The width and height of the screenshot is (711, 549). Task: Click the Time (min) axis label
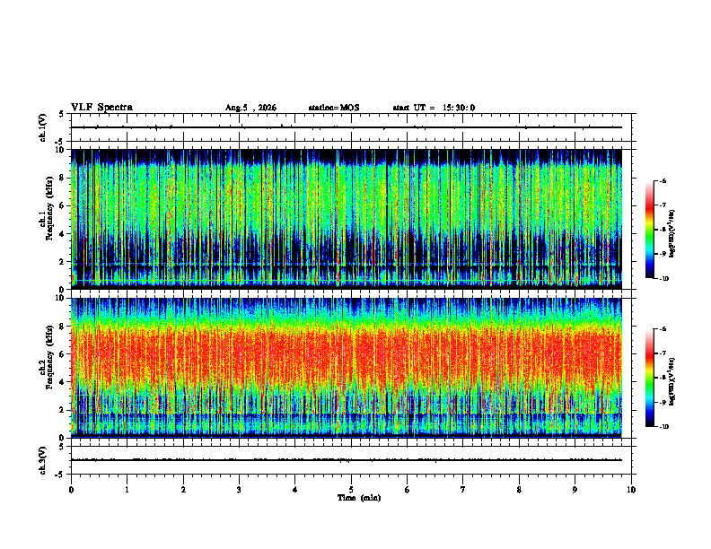coord(359,498)
